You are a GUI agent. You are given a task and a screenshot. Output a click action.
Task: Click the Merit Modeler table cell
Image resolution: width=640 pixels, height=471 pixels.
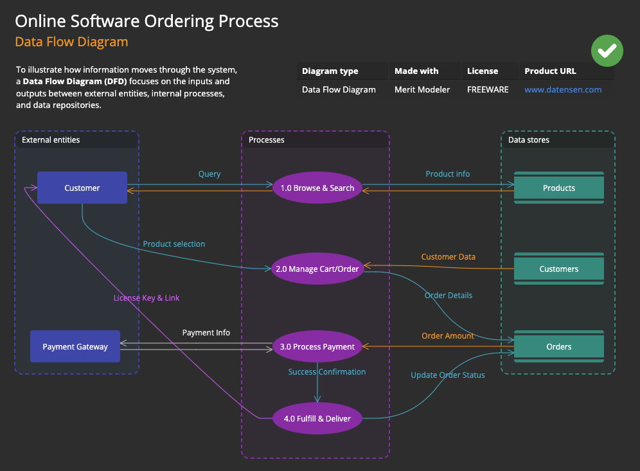[423, 89]
